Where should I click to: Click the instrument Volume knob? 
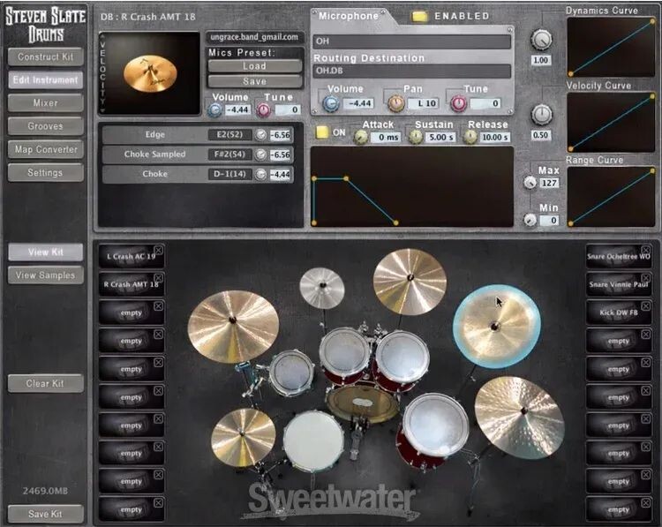click(x=214, y=109)
